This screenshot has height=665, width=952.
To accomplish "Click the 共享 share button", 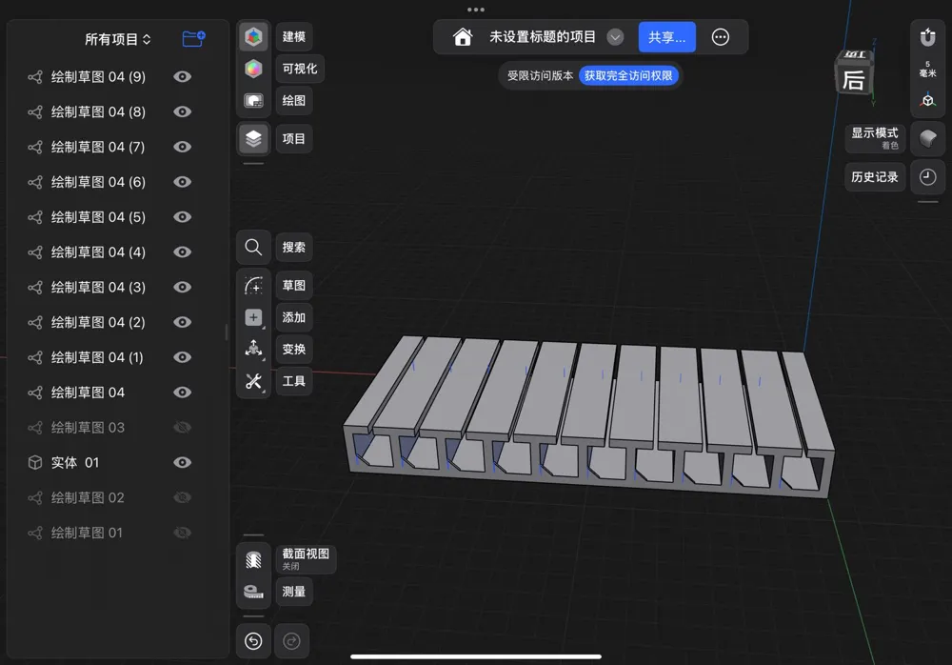I will [x=666, y=37].
